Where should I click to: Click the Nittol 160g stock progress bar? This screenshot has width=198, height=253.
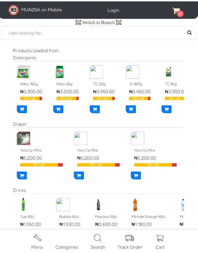tap(31, 99)
